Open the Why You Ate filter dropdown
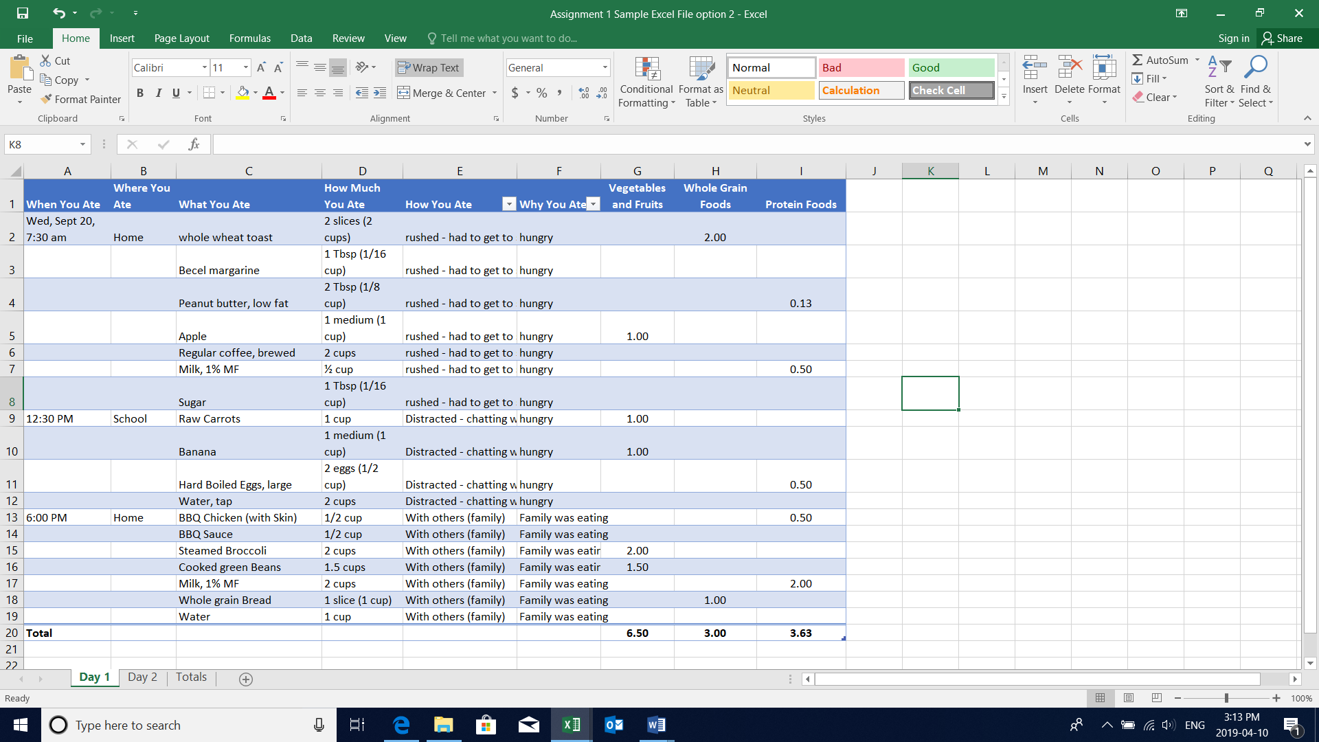This screenshot has height=742, width=1319. pos(594,204)
